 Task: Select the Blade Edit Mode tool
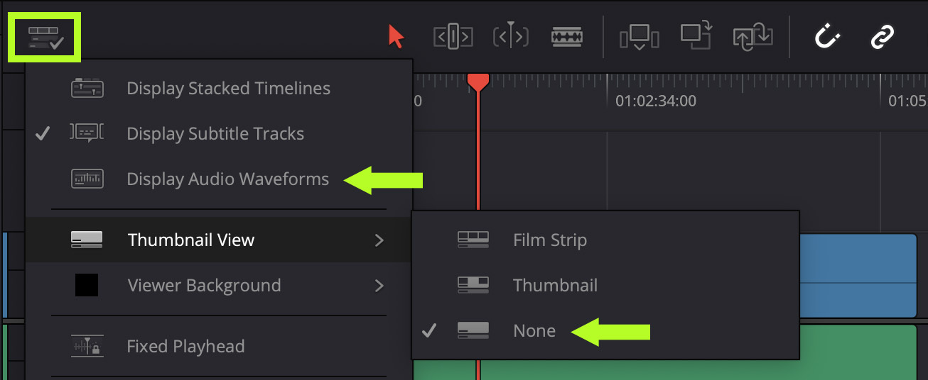[566, 36]
